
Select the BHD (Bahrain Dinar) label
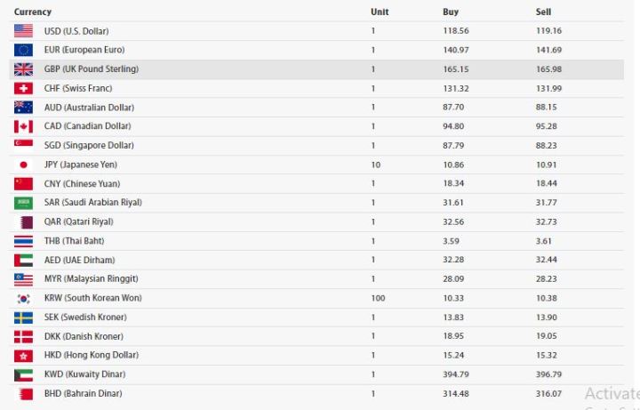pos(84,394)
